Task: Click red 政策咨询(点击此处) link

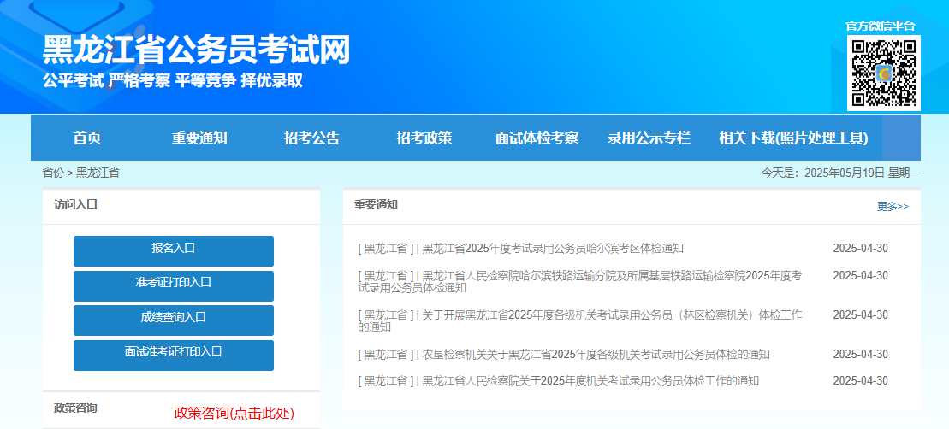Action: (234, 414)
